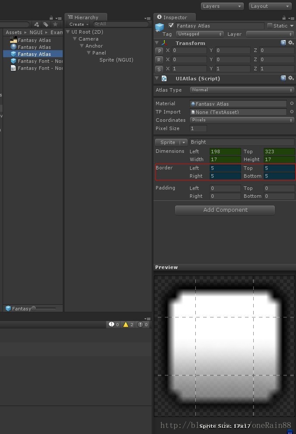Click the S scale reset button

point(159,69)
